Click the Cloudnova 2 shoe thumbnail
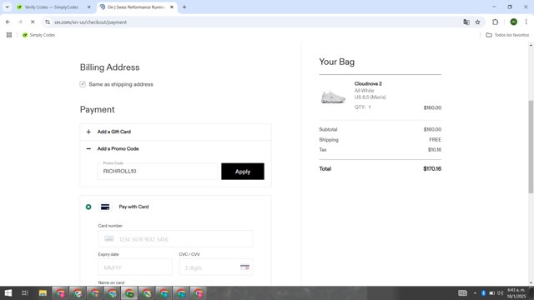 point(333,97)
